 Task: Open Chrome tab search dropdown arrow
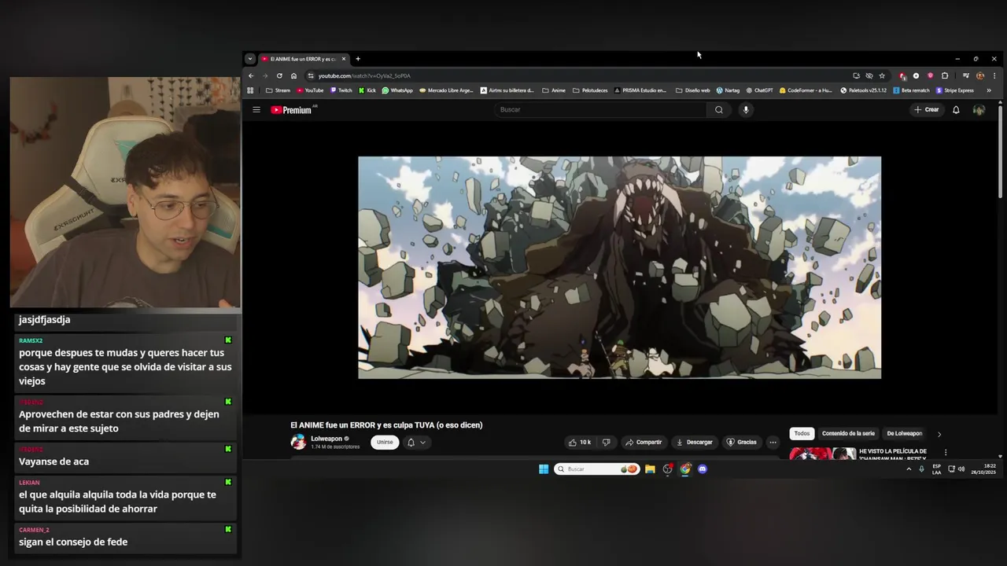click(250, 59)
